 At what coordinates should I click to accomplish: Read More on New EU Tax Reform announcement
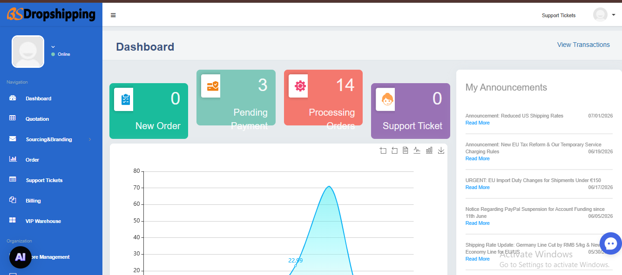coord(478,158)
